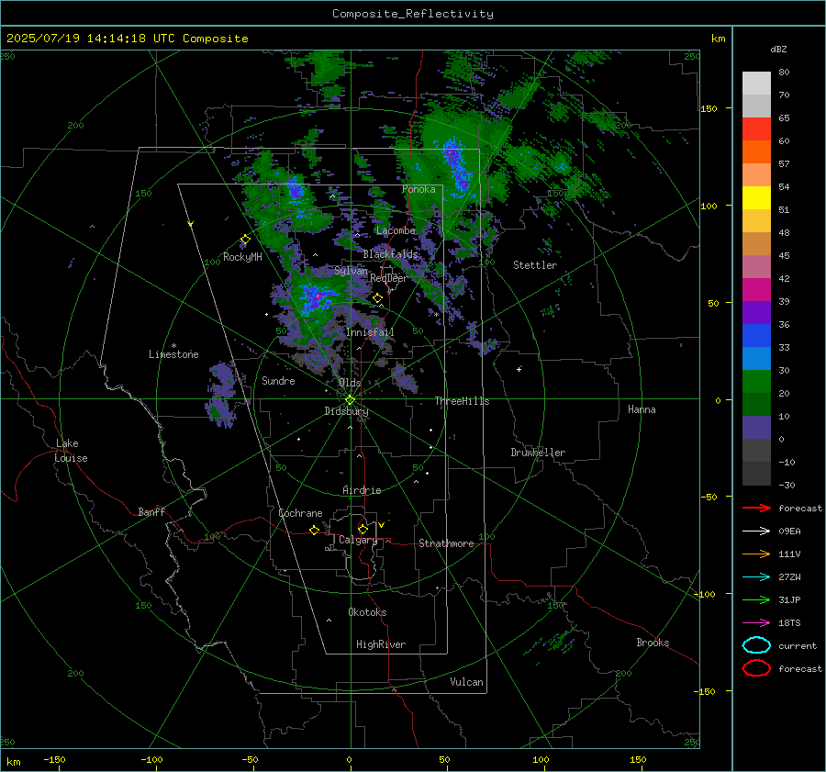
Task: Click light gray 70–80 dBZ swatch
Action: [x=756, y=84]
